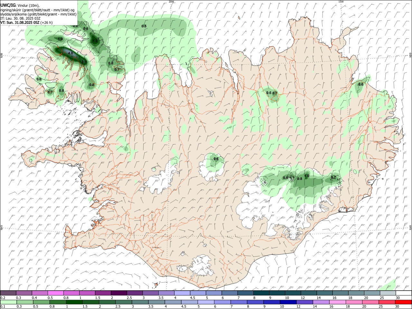Click the '0.2' label under upper legend row
The image size is (412, 309).
pos(3,298)
